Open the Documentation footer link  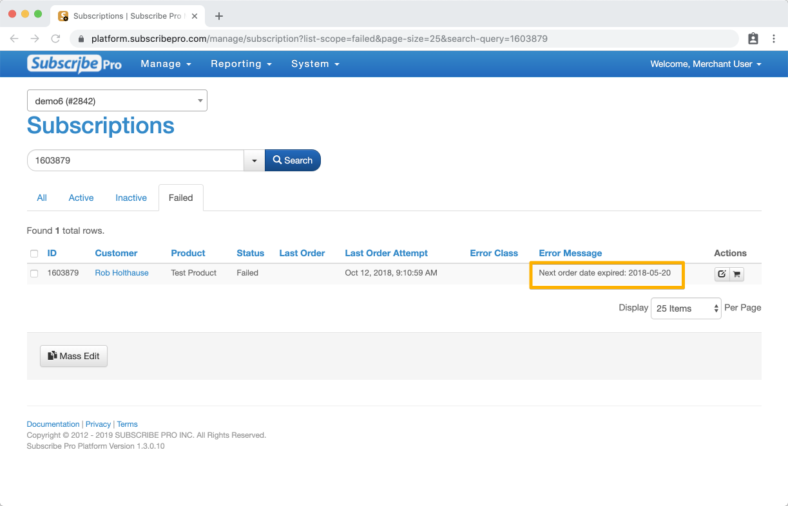click(53, 424)
